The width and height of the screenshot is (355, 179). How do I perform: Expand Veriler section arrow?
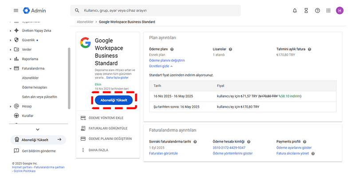(x=10, y=50)
